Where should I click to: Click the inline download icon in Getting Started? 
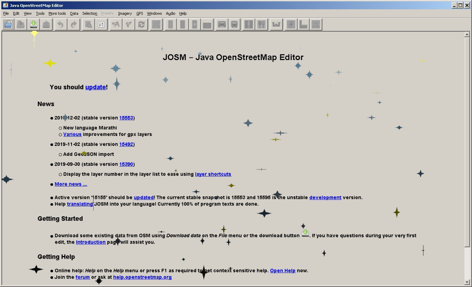click(305, 233)
